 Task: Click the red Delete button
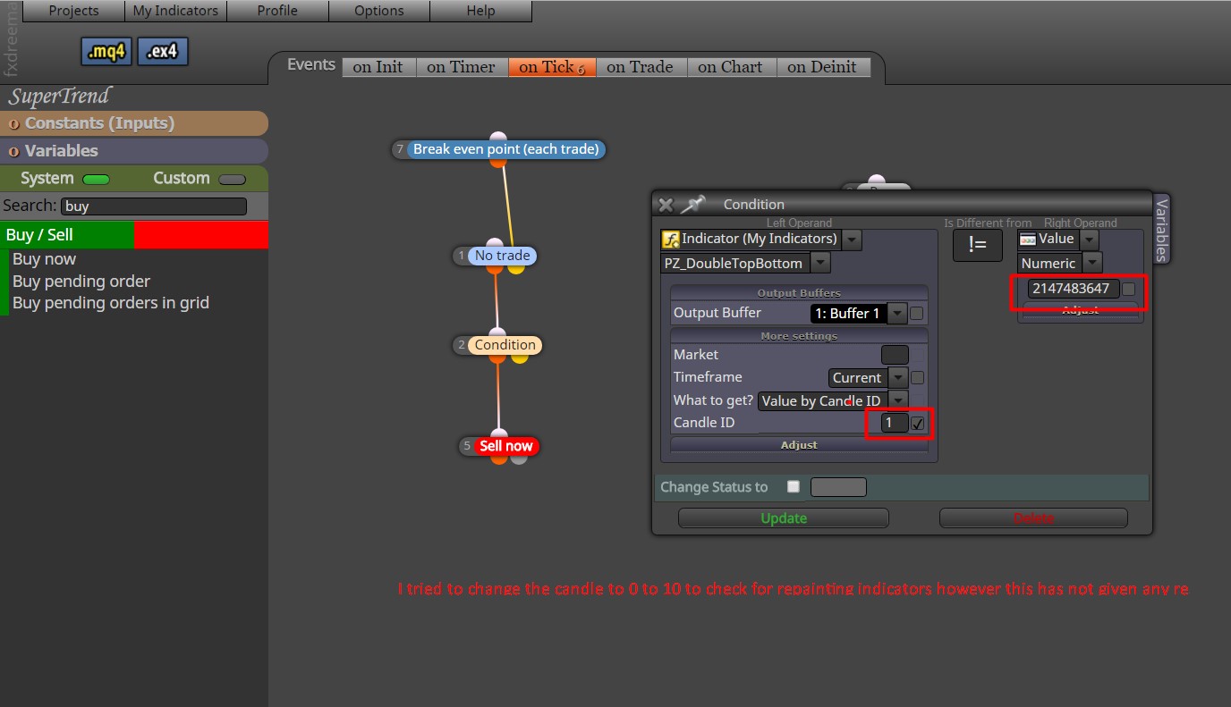1033,518
